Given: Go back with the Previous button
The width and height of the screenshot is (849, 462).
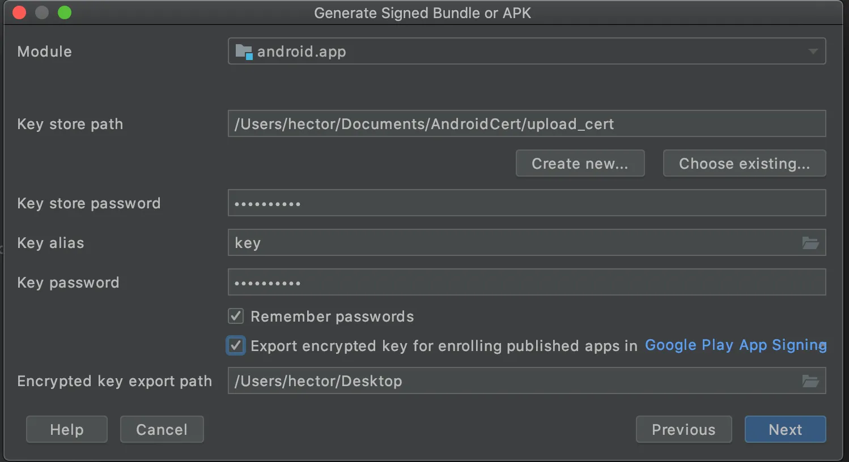Looking at the screenshot, I should (684, 430).
